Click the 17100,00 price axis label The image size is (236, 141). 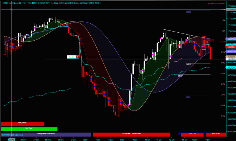pyautogui.click(x=231, y=25)
